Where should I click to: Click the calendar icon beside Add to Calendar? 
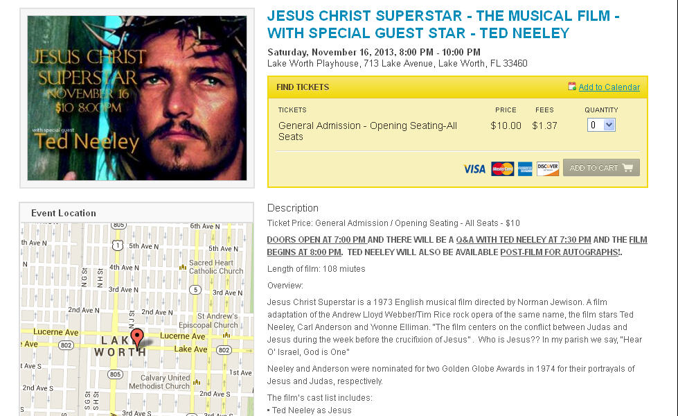coord(572,87)
